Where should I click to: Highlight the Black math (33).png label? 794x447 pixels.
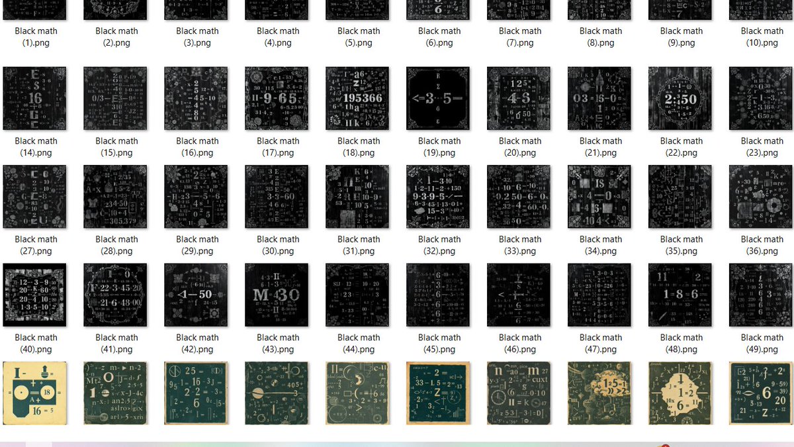click(520, 245)
